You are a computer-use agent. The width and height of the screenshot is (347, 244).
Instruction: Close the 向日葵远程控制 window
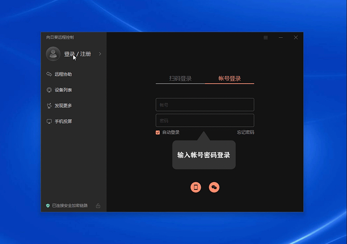coord(296,38)
